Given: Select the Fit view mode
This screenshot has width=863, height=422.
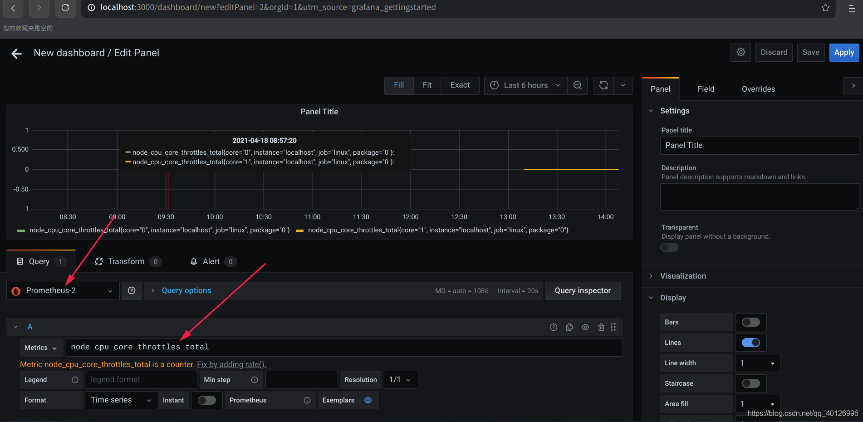Looking at the screenshot, I should tap(427, 85).
